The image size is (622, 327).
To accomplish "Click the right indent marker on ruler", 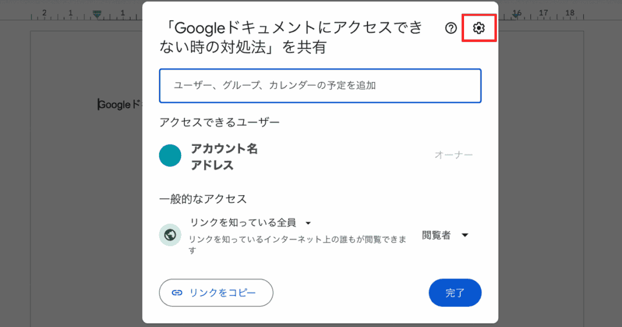I will pyautogui.click(x=515, y=15).
